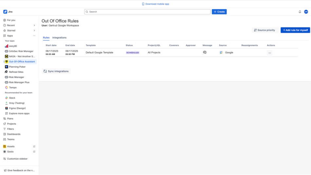Open Slack recommended app
The width and height of the screenshot is (311, 175).
click(x=12, y=98)
